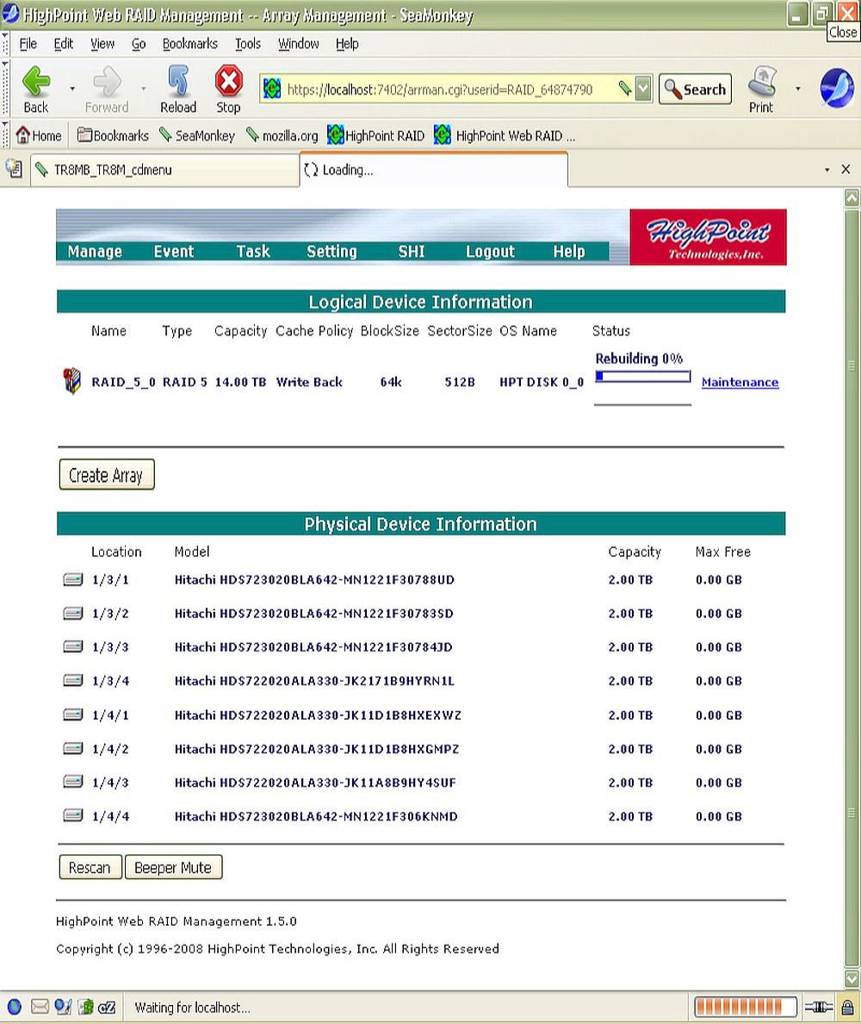Screen dimensions: 861x1024
Task: Click the Mail envelope icon in status bar
Action: (x=40, y=1007)
